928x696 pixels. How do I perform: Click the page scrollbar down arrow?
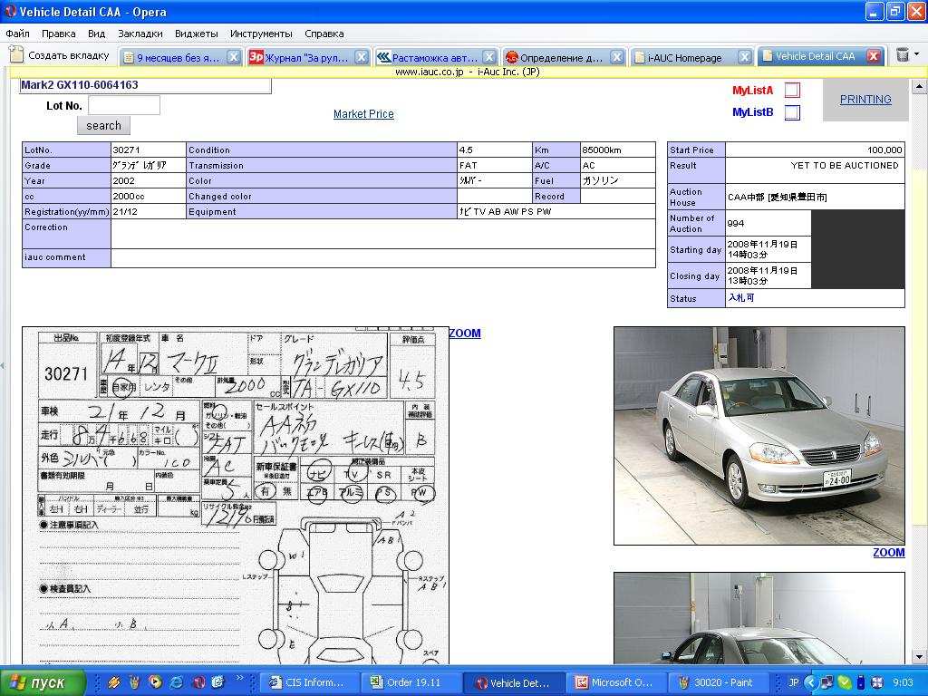[919, 657]
